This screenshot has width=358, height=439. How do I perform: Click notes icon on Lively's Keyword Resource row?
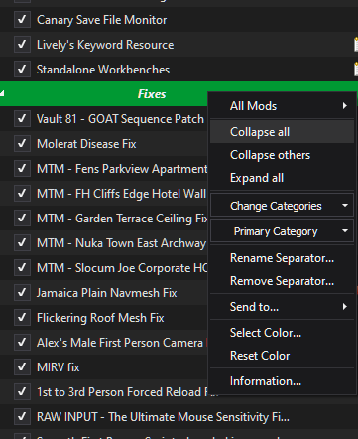(356, 45)
